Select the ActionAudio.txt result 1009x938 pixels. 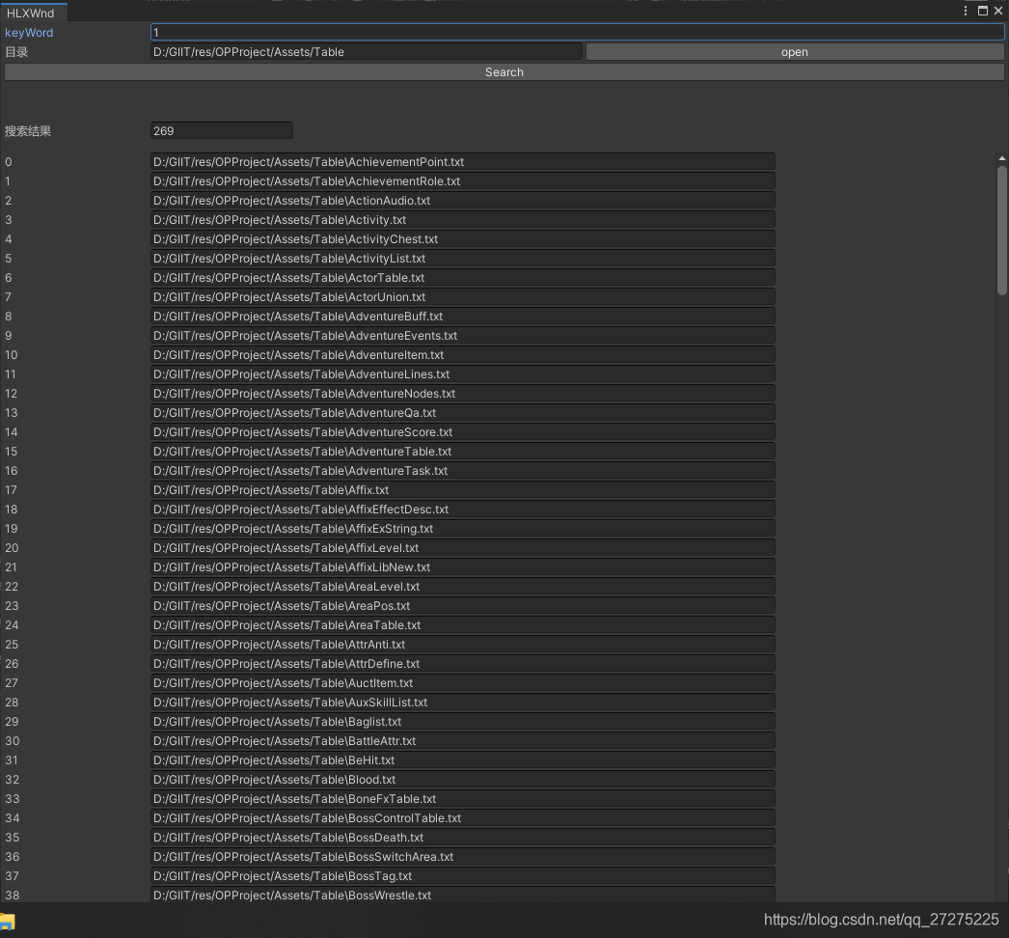(463, 200)
